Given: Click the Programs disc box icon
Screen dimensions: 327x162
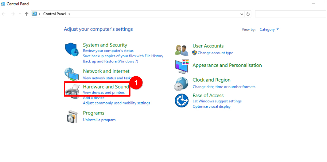Looking at the screenshot, I should (72, 117).
